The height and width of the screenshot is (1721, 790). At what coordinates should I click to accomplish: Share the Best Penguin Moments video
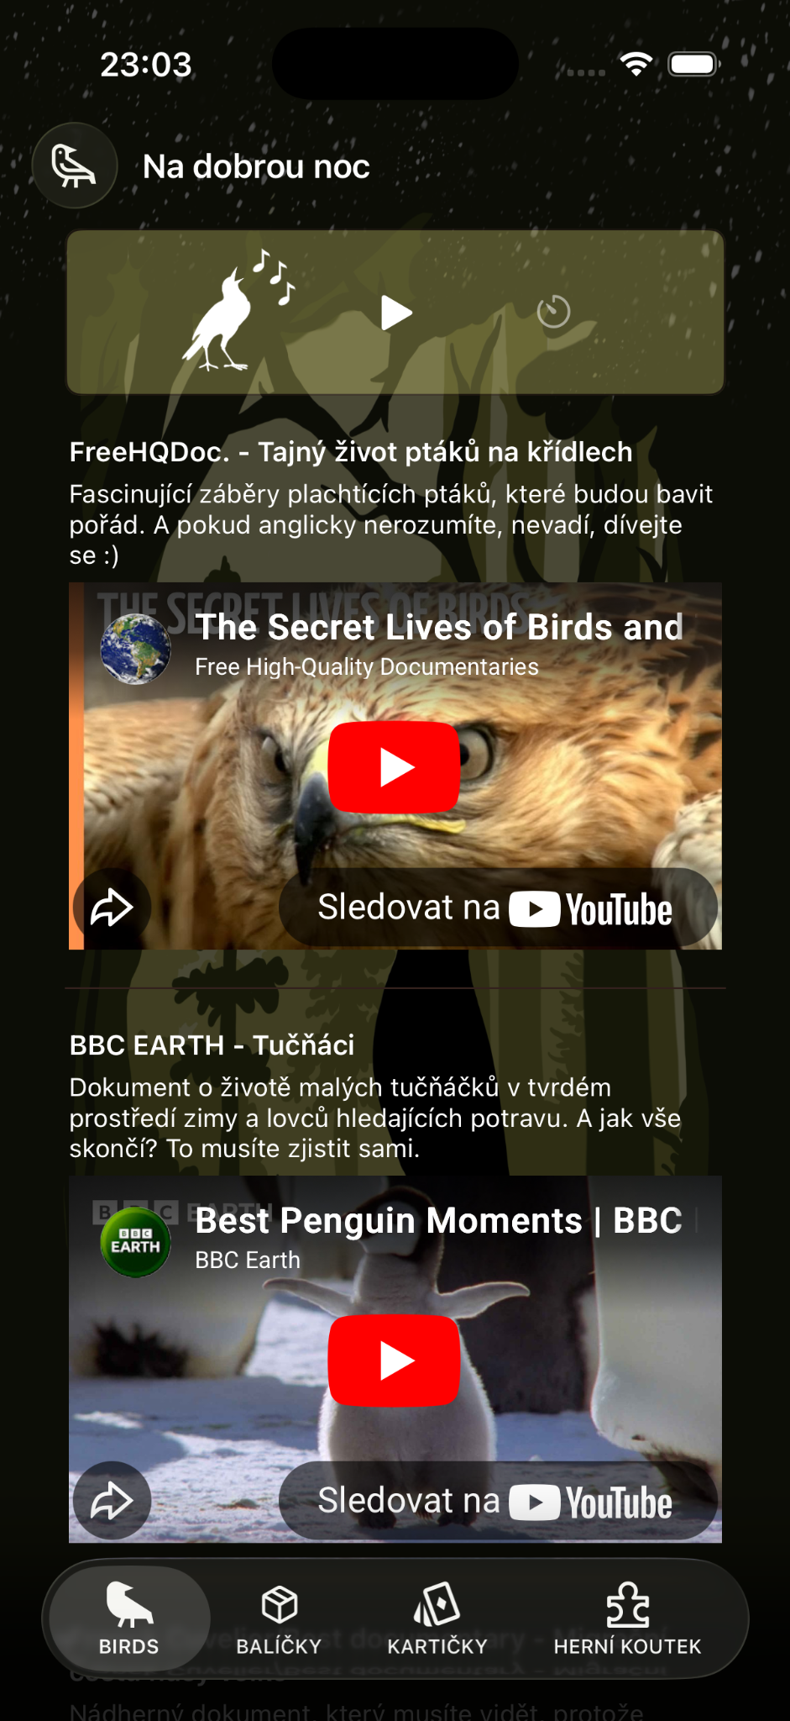coord(112,1501)
